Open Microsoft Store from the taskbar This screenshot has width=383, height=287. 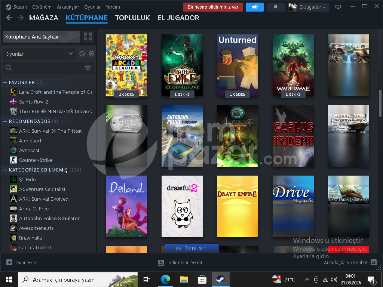[x=202, y=280]
